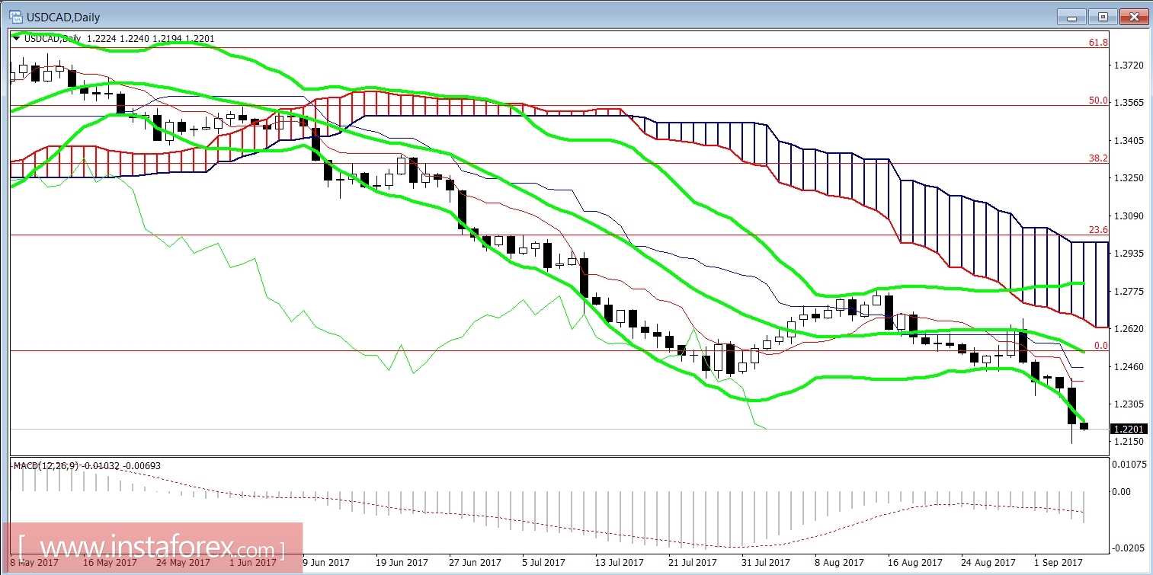Click the 1 Sep 2017 date label
Screen dimensions: 1153x575
pyautogui.click(x=1059, y=562)
